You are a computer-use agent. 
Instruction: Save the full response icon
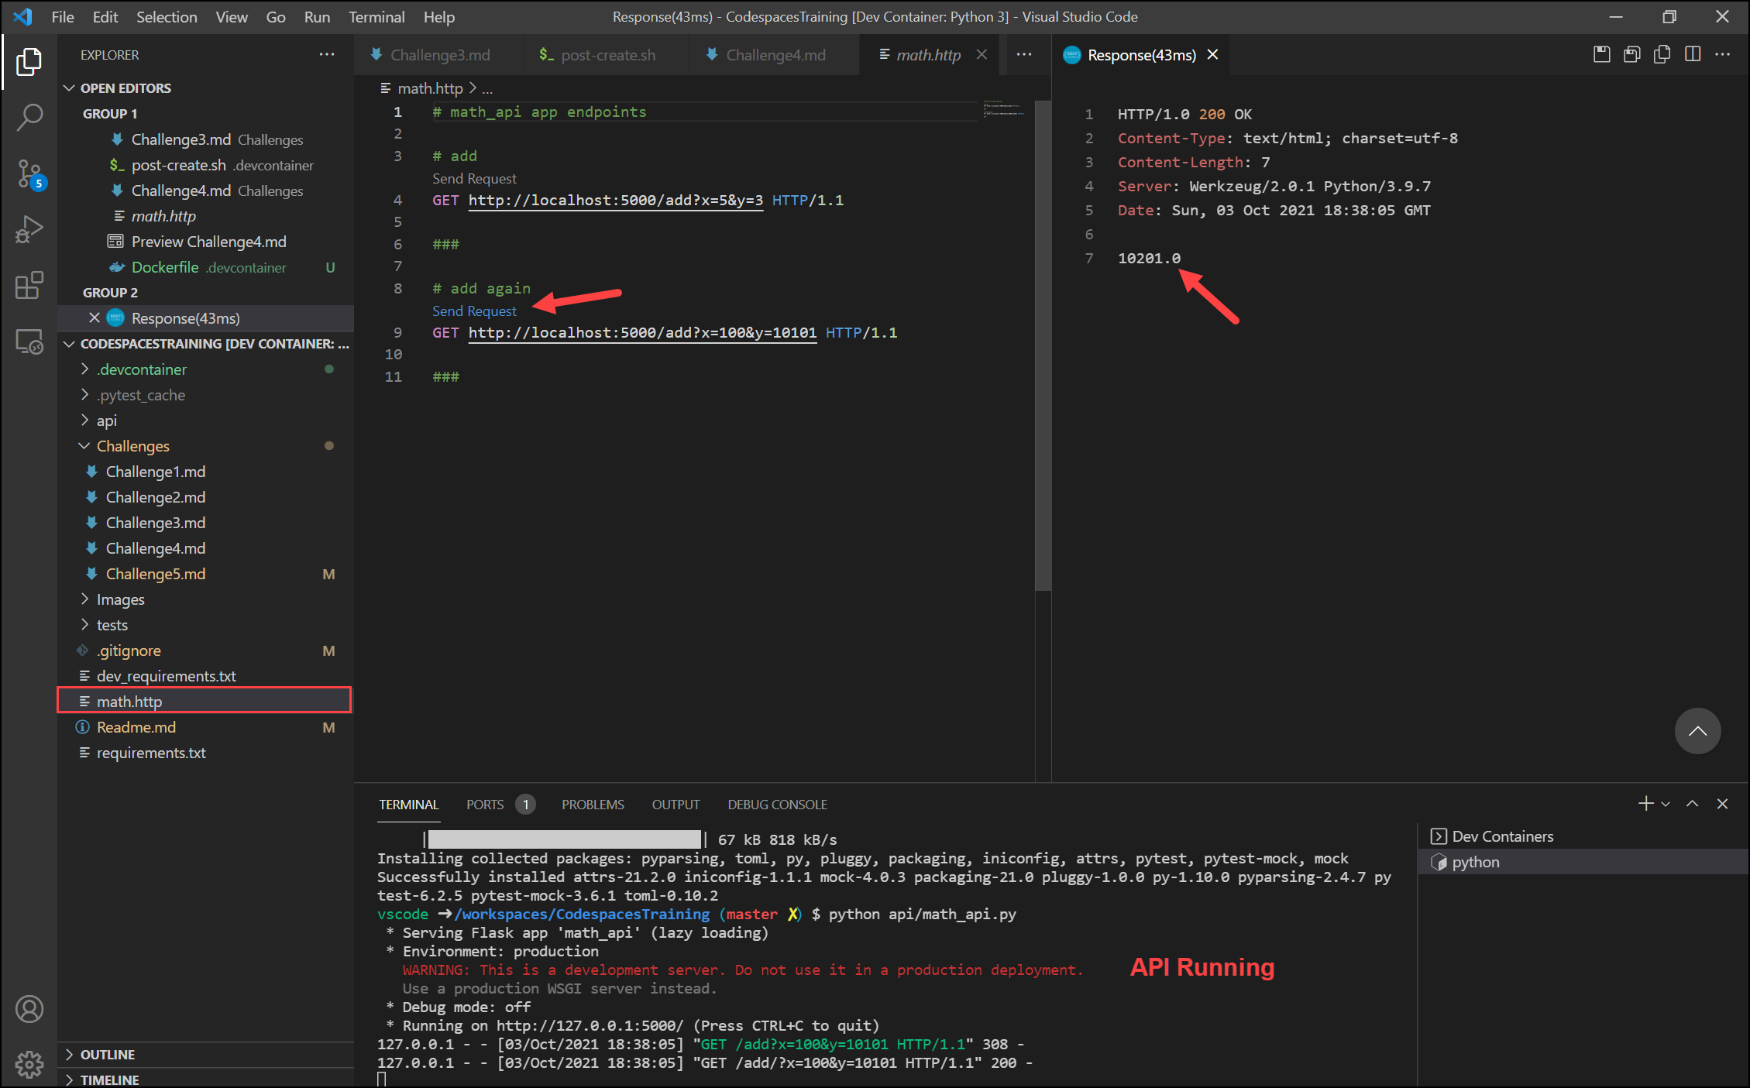1601,54
